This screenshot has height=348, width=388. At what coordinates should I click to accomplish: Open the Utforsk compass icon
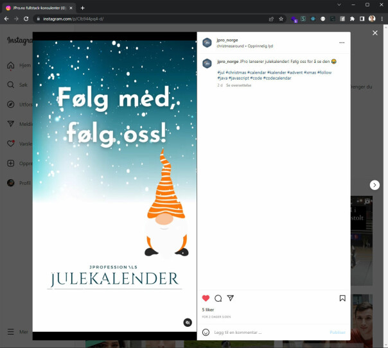(11, 105)
